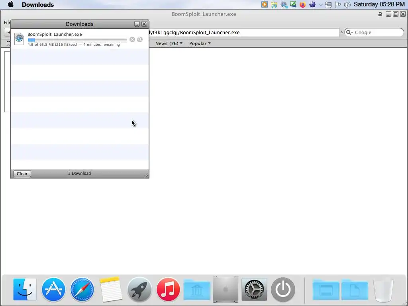Click the Firefox tray icon in the menu bar
The height and width of the screenshot is (306, 408).
pos(303,4)
